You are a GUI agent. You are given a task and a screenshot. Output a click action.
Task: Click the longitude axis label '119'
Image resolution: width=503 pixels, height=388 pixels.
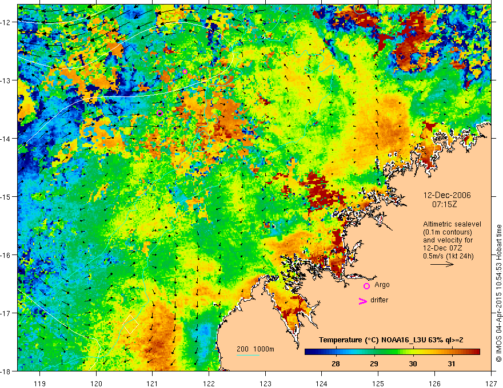[x=40, y=384]
